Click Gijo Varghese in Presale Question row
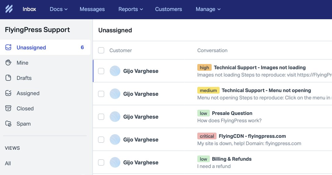The height and width of the screenshot is (175, 332). pos(141,117)
